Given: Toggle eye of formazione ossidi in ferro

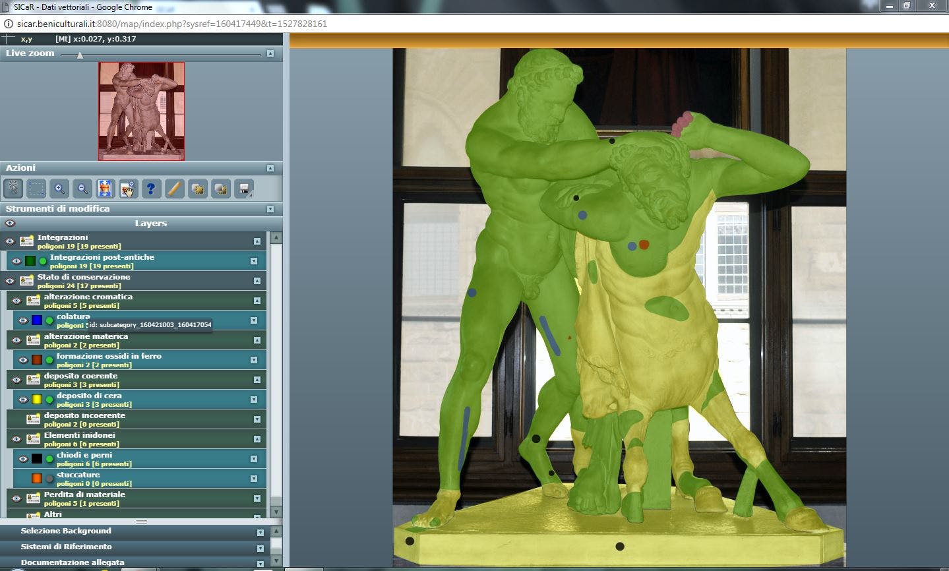Looking at the screenshot, I should [23, 360].
